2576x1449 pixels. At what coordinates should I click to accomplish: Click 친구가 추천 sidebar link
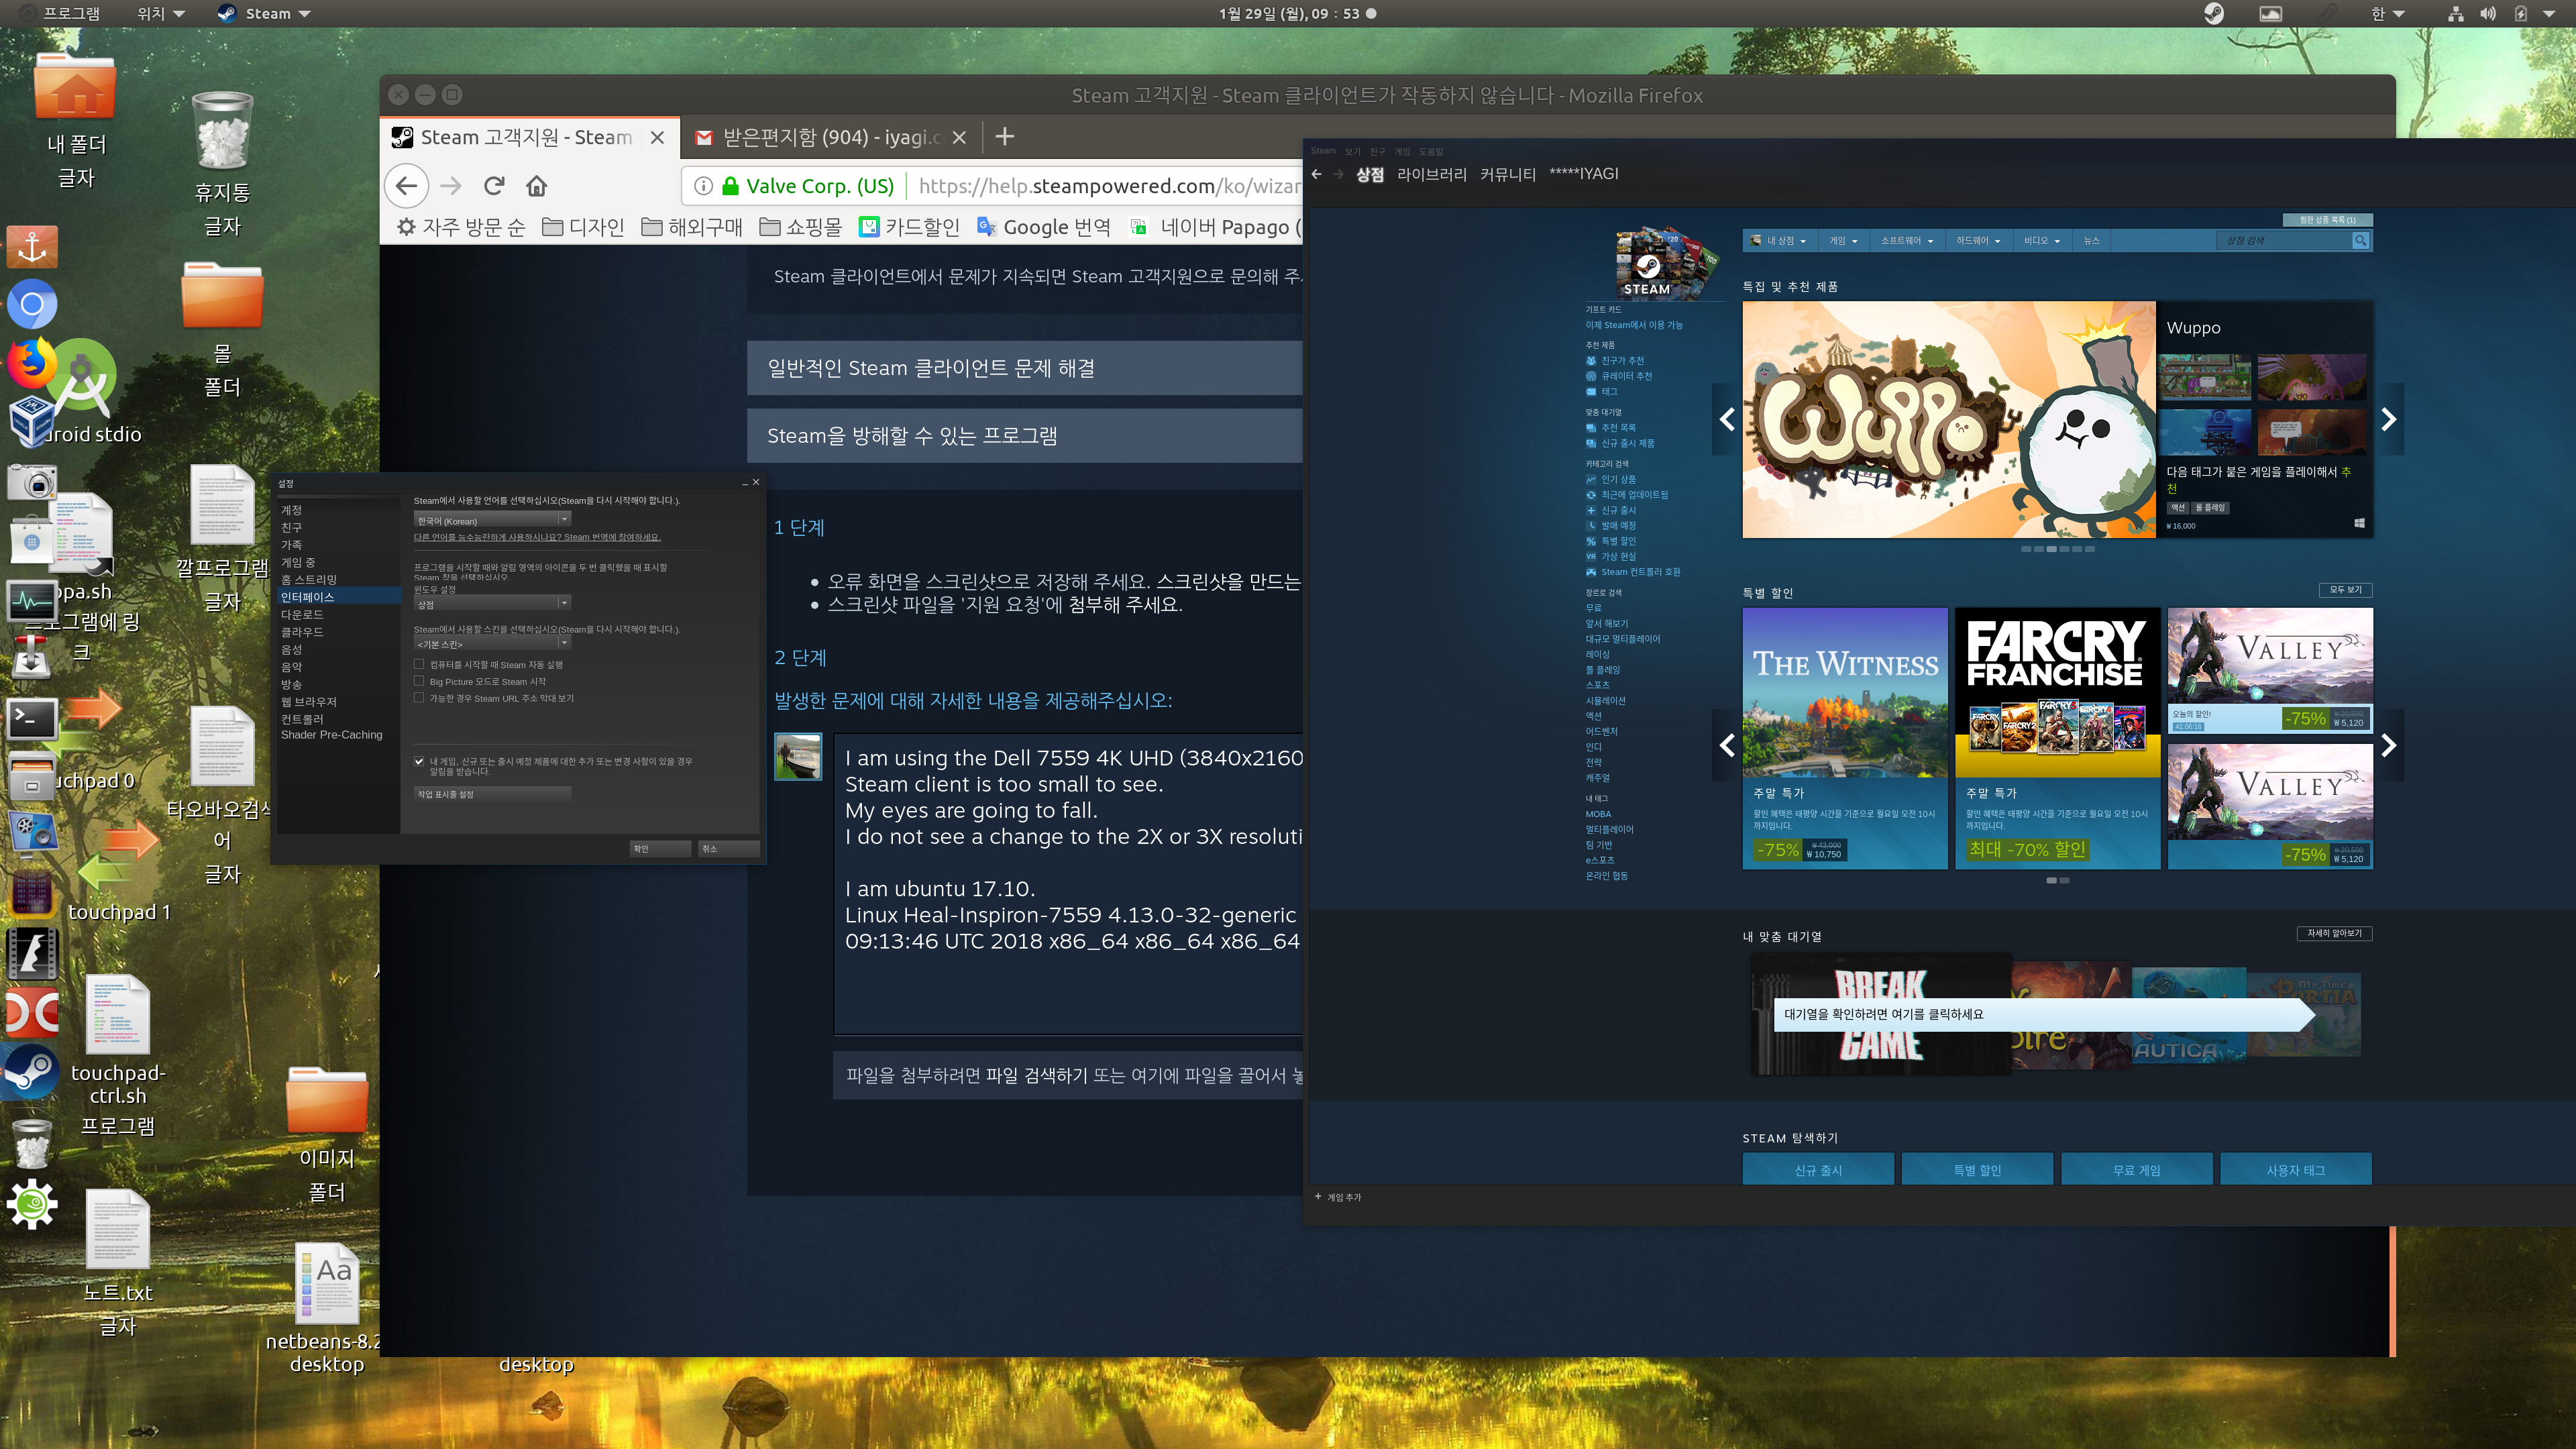pyautogui.click(x=1622, y=361)
